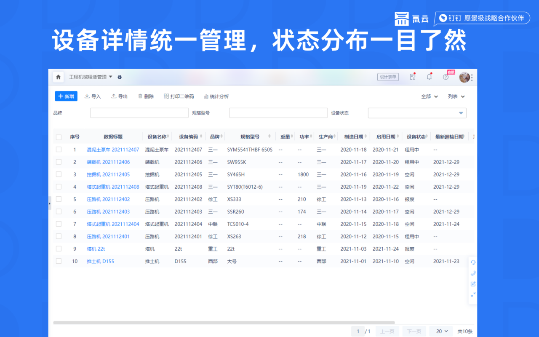
Task: Click the 新增 add button
Action: click(x=66, y=96)
